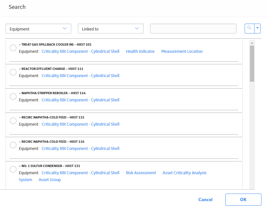Pick the NO. 1 SULFUR CONDENSER radio
267x210 pixels.
coord(13,169)
